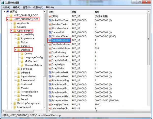This screenshot has height=119, width=153.
Task: Click the ForegroundFla... DWORD value icon
Action: coord(50,96)
